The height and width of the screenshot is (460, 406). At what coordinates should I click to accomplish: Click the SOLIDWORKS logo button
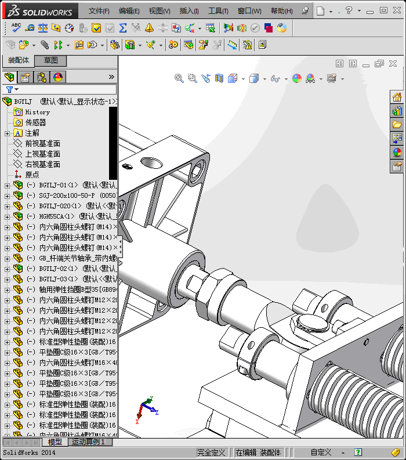point(40,11)
